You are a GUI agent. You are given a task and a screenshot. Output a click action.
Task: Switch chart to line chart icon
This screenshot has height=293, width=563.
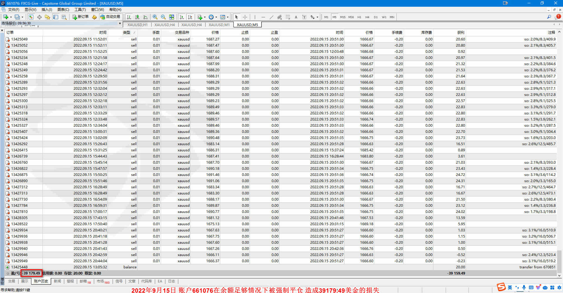(x=145, y=17)
